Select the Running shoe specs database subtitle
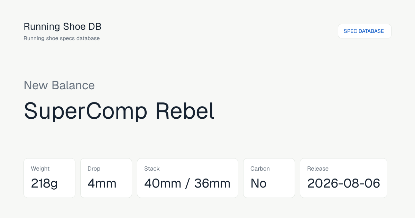Viewport: 415px width, 218px height. tap(62, 38)
